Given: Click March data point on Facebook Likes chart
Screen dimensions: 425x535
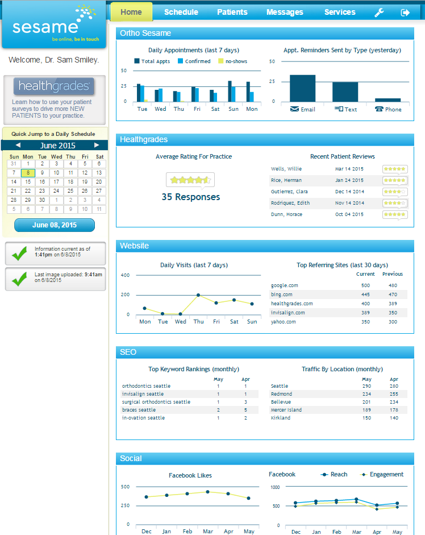Looking at the screenshot, I should [x=208, y=492].
